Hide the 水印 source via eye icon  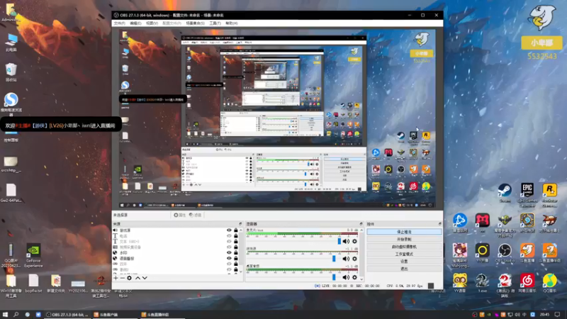(229, 253)
